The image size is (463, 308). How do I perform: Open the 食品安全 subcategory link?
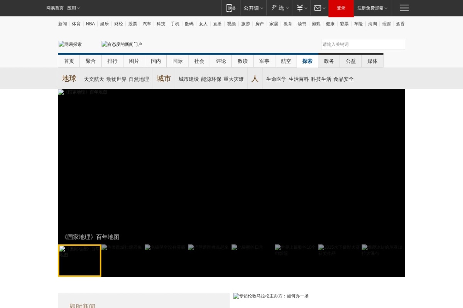[x=344, y=79]
